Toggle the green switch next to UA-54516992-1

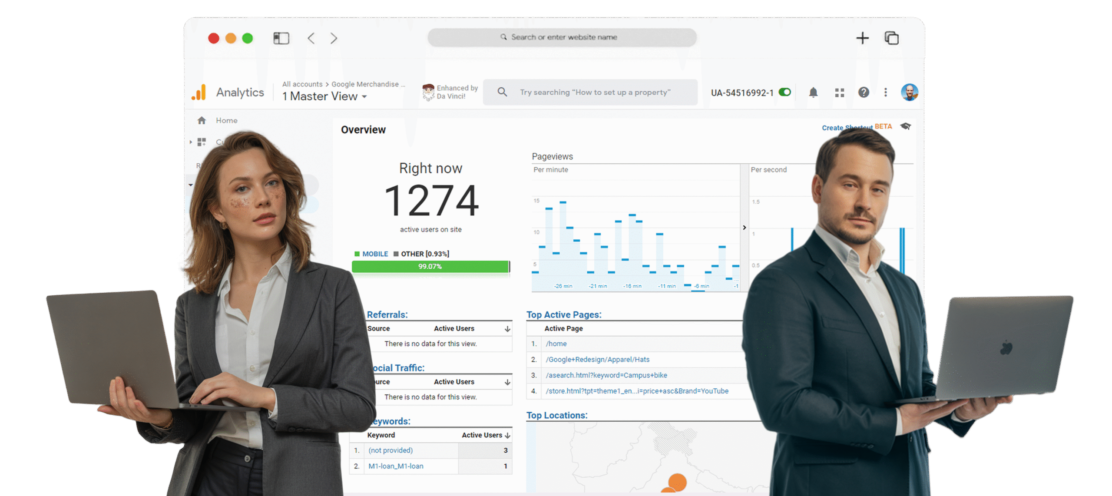(x=784, y=92)
